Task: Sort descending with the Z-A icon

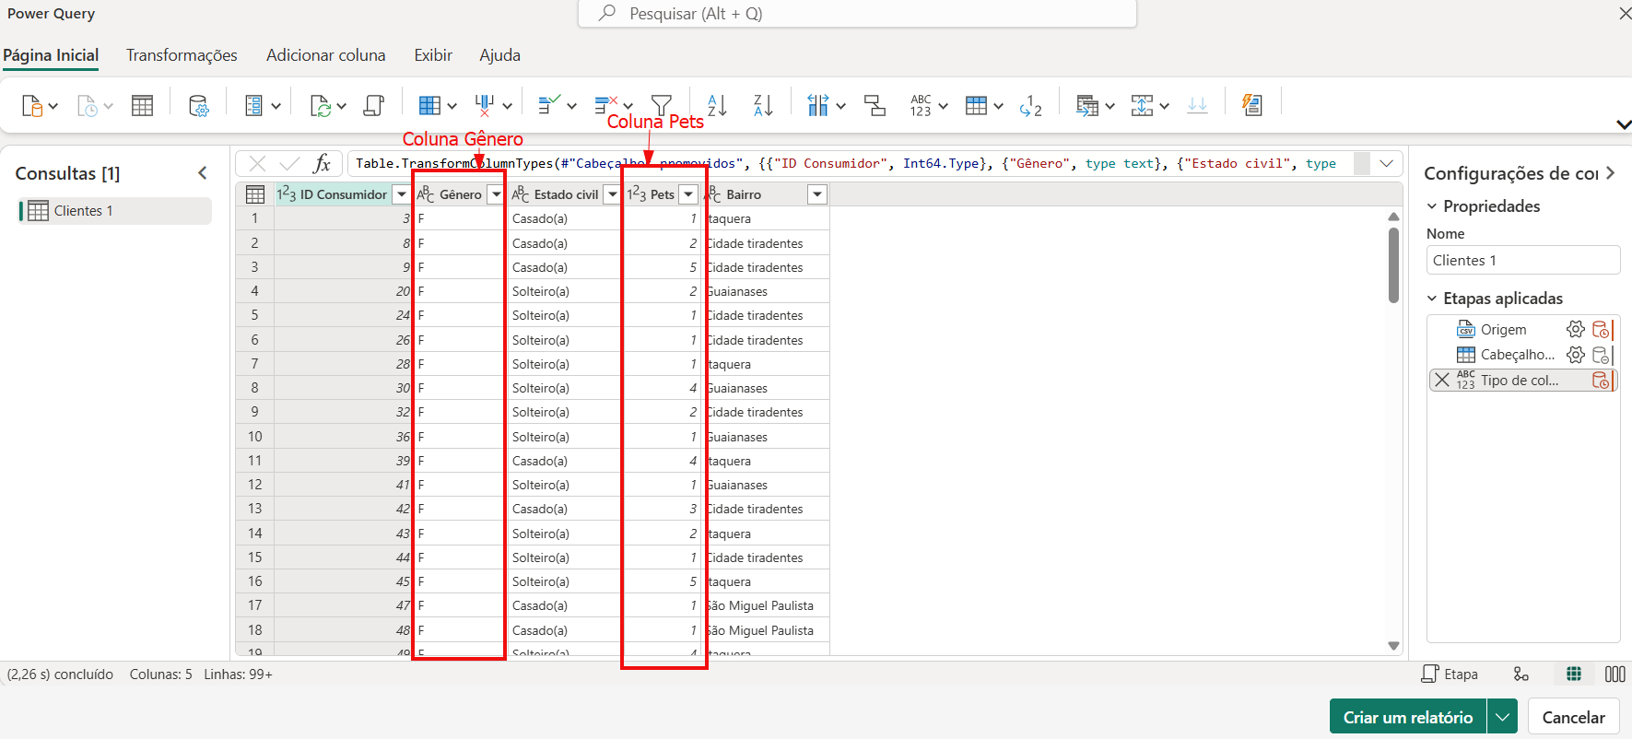Action: pyautogui.click(x=763, y=106)
